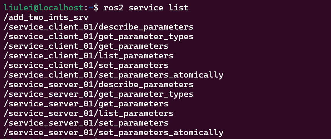Click /service_client_01/get_parameter_types line
The height and width of the screenshot is (139, 331).
99,36
